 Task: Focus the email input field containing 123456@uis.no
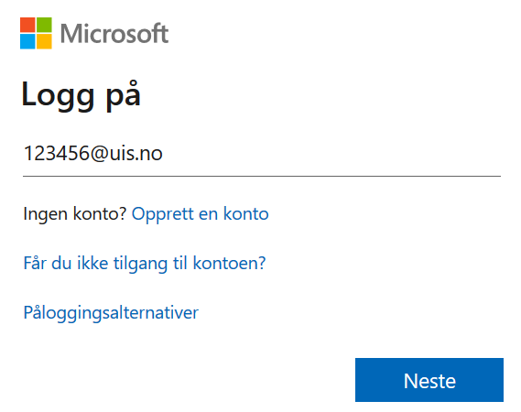coord(262,154)
